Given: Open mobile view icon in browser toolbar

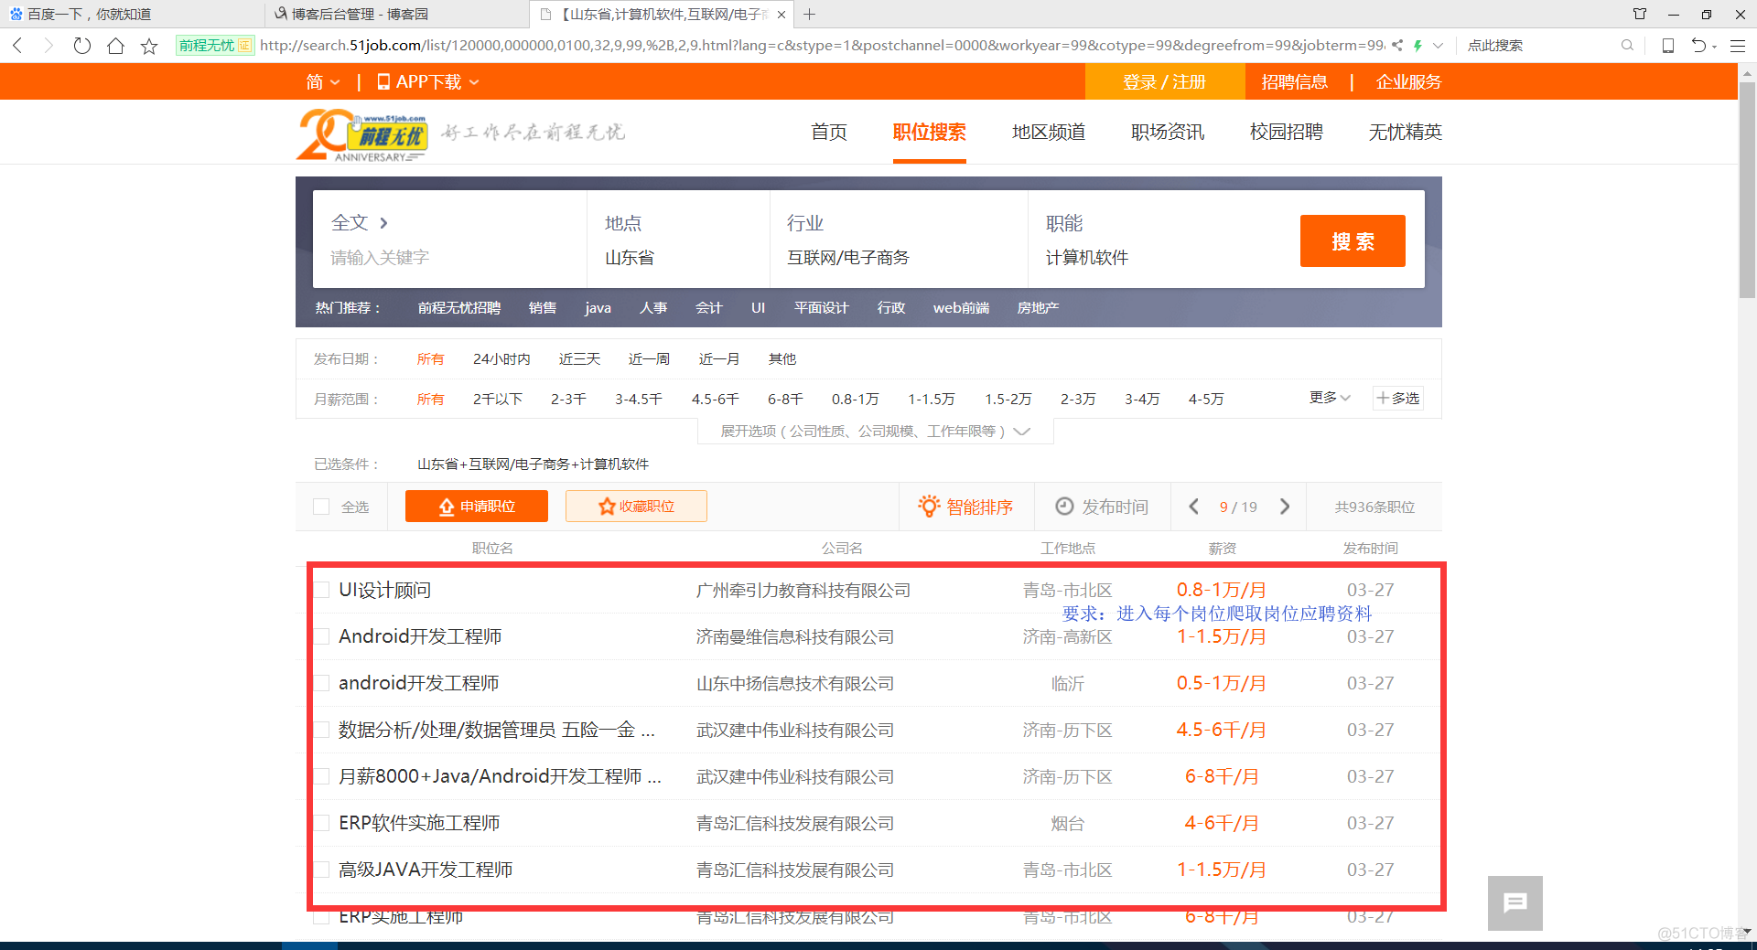Looking at the screenshot, I should (x=1668, y=45).
